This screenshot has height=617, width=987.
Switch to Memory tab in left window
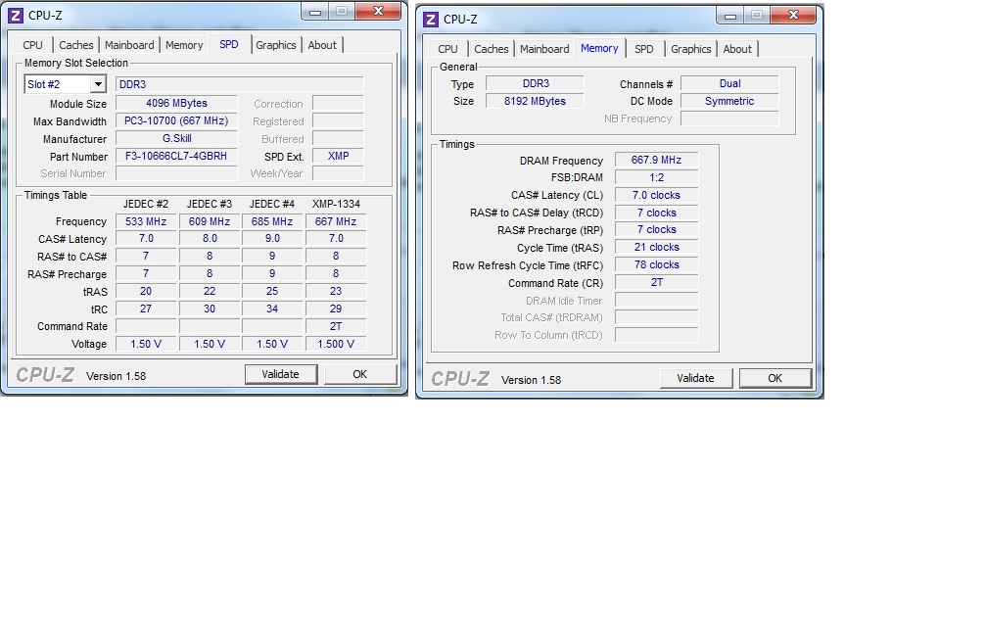184,45
